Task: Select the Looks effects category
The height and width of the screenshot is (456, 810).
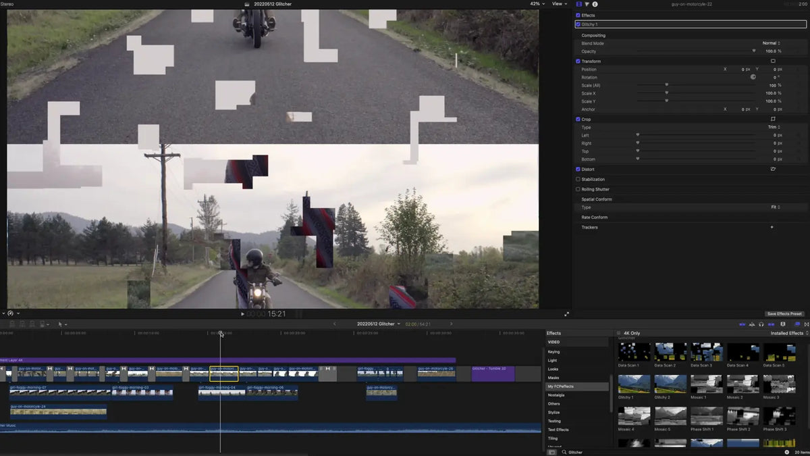Action: click(x=553, y=370)
